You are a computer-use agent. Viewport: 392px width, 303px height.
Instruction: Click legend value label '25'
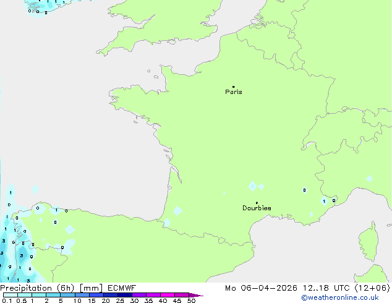pos(120,301)
